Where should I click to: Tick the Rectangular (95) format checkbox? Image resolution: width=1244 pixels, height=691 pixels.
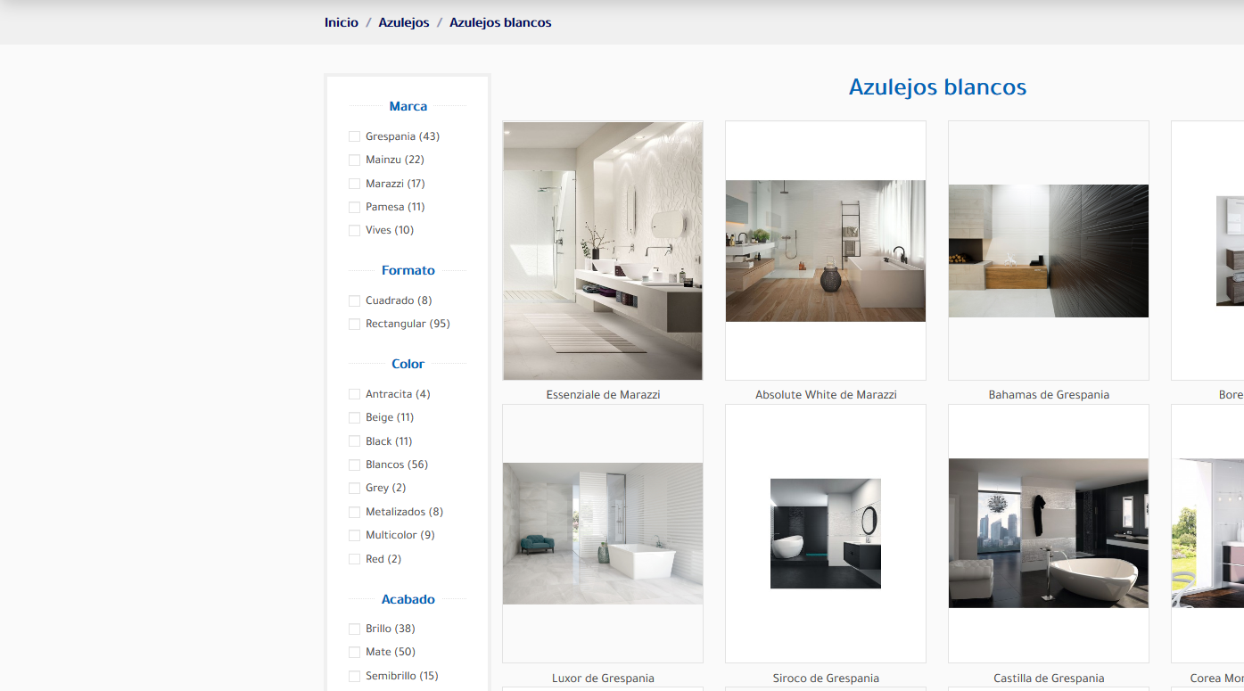(354, 325)
